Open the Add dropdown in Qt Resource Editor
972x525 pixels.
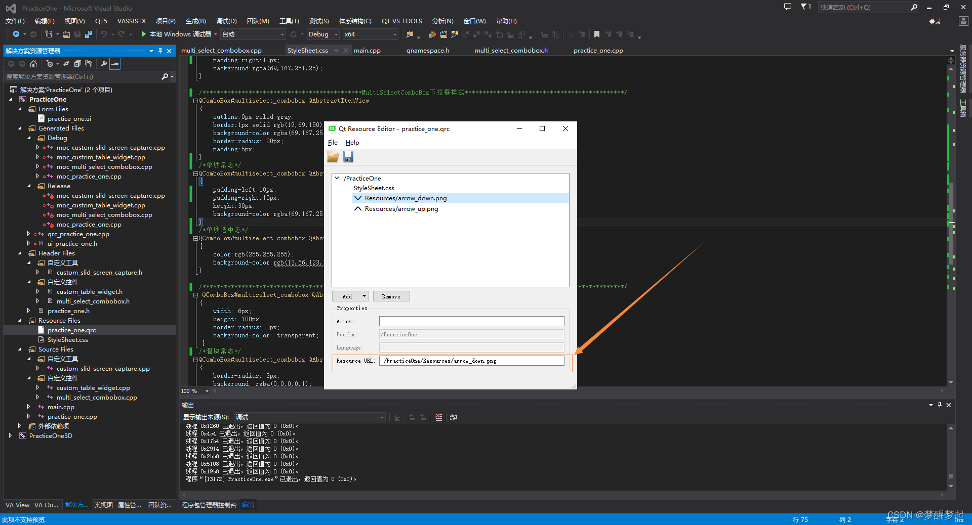364,296
